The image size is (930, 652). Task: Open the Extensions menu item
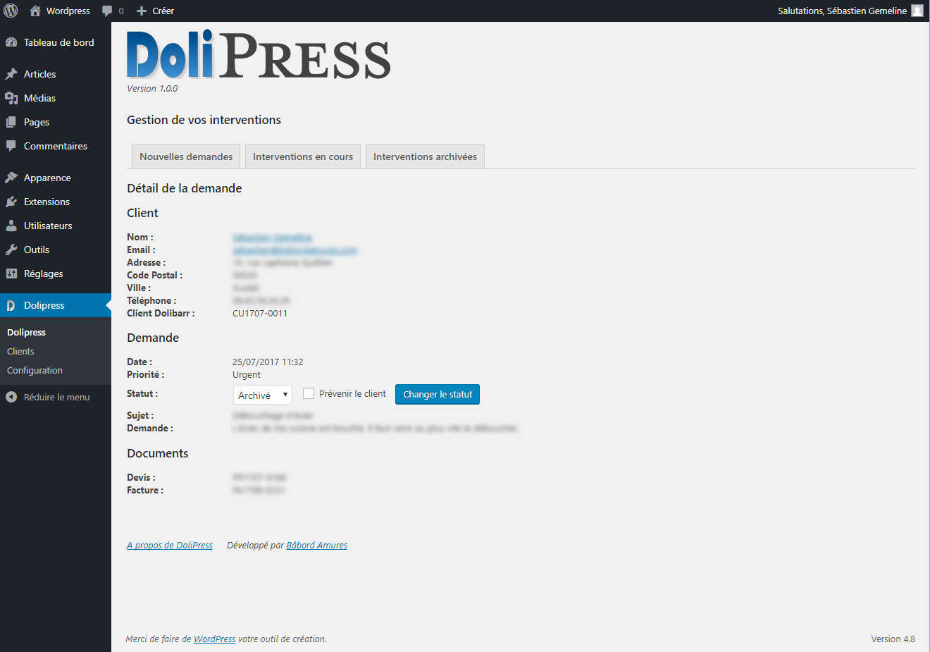(56, 202)
